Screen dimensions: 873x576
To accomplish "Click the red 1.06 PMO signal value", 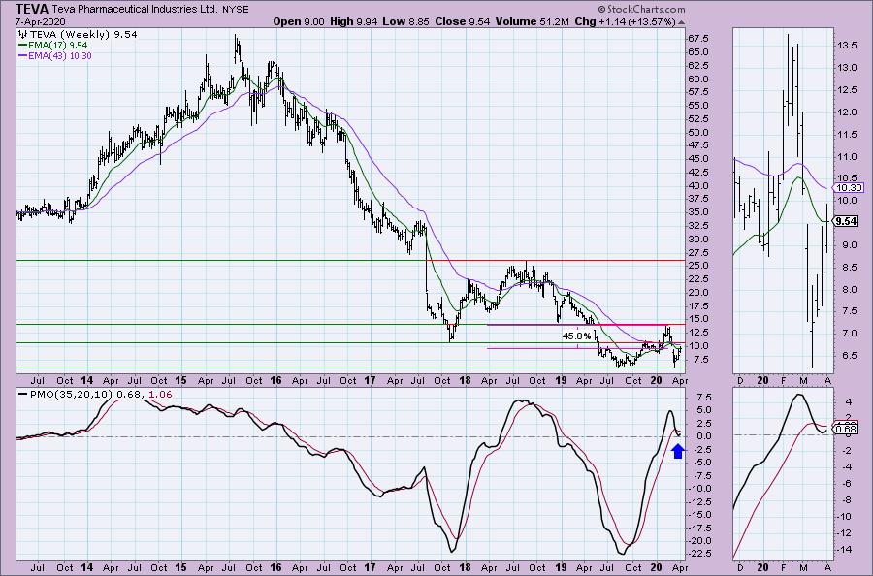I will tap(161, 394).
